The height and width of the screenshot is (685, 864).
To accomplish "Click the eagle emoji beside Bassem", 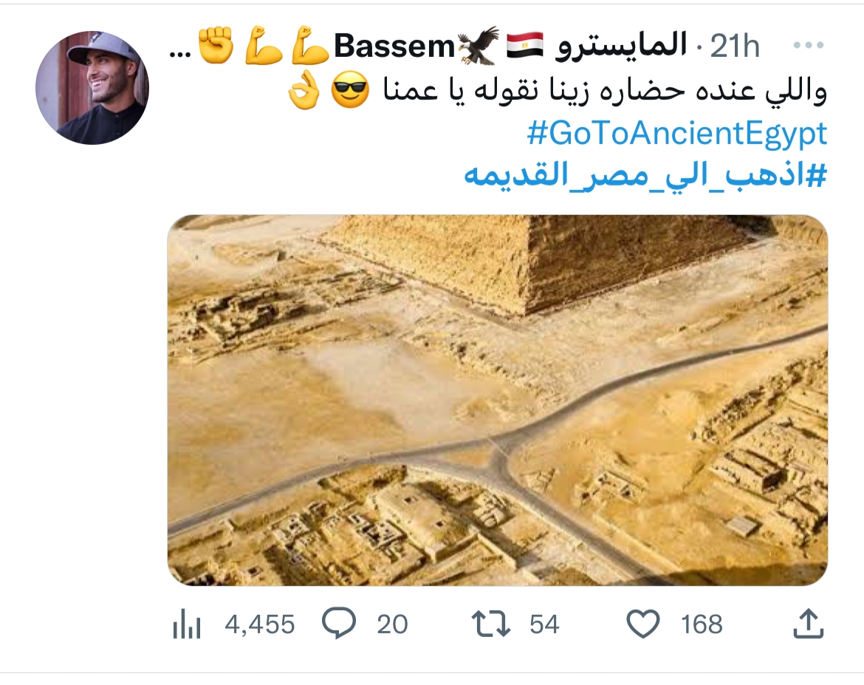I will 478,46.
